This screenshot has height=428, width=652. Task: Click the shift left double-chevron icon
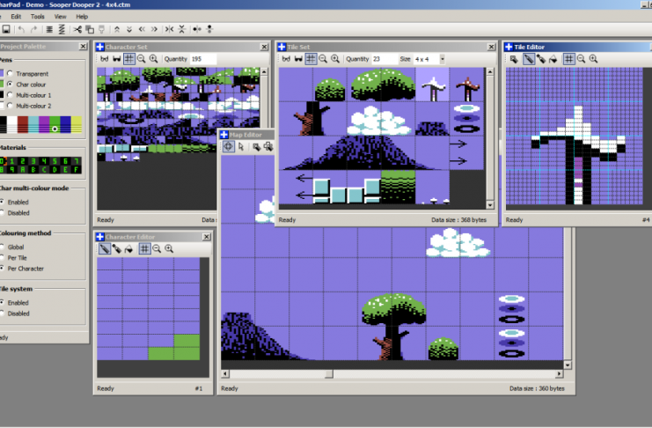tap(142, 29)
